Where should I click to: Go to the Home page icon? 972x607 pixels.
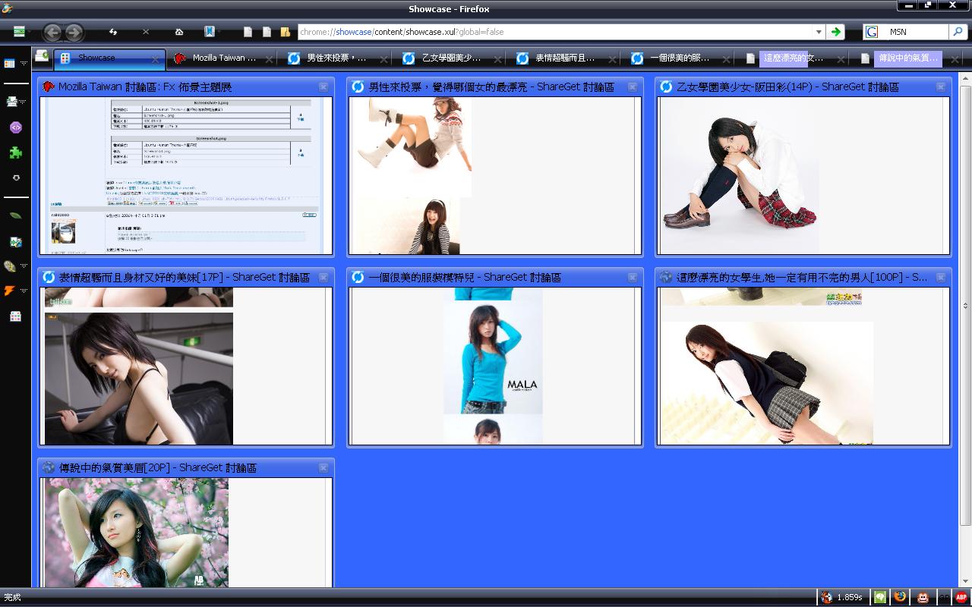click(x=179, y=32)
